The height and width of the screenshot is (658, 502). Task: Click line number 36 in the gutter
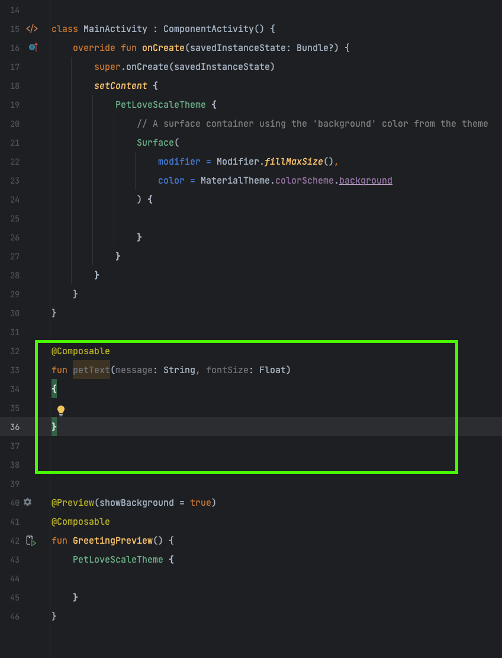click(x=15, y=426)
